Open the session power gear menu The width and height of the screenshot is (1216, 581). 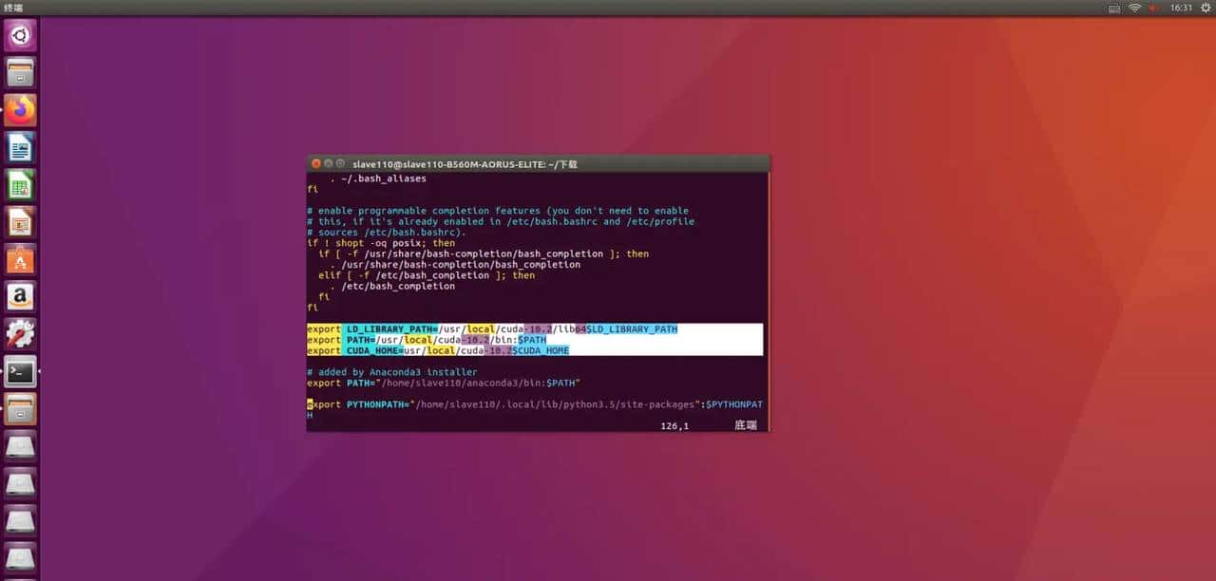(1206, 8)
